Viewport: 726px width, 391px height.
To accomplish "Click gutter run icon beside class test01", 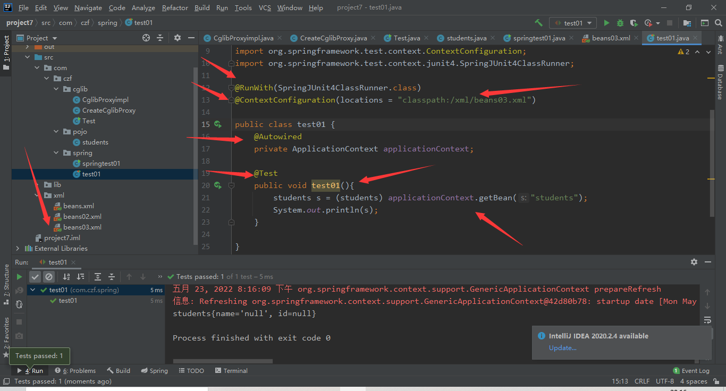I will pos(217,124).
